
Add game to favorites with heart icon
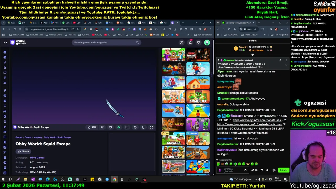111,127
